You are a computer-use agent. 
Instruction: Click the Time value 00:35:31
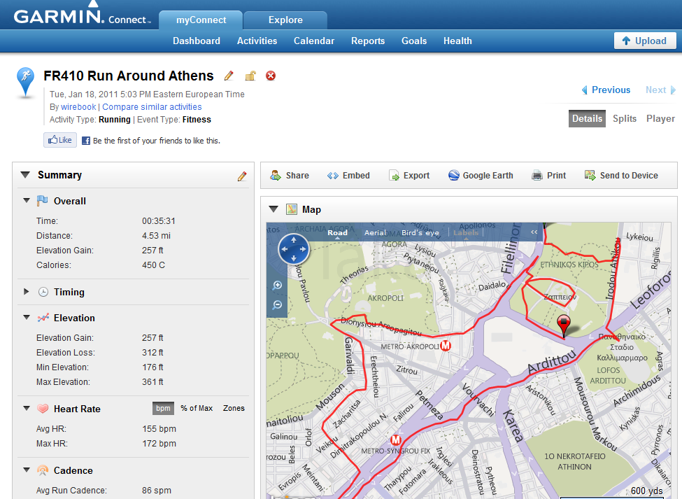click(x=158, y=221)
